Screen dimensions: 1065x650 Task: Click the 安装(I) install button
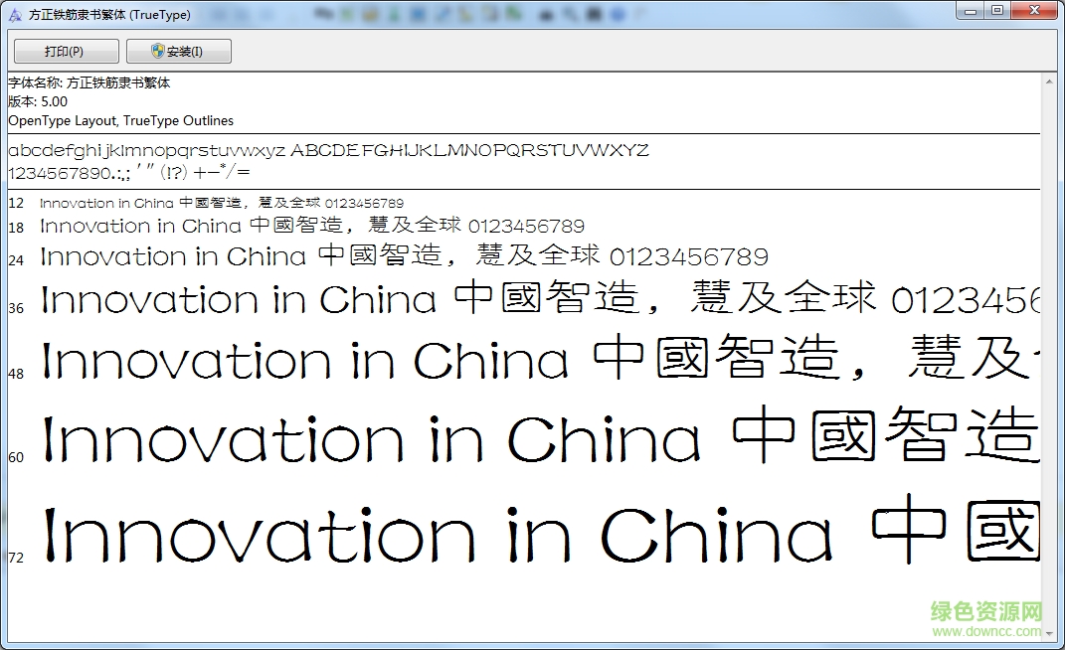179,51
